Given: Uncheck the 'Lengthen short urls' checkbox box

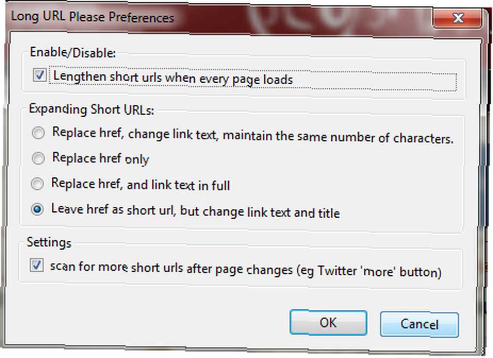Looking at the screenshot, I should (39, 75).
